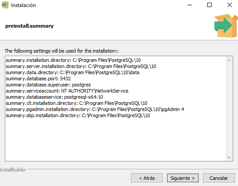Image resolution: width=238 pixels, height=186 pixels.
Task: Click the summary scrollbar up arrow
Action: [229, 60]
